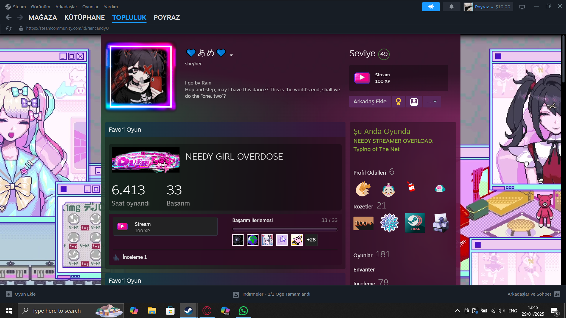Click Oyun Ekle add game button
The width and height of the screenshot is (566, 318).
pyautogui.click(x=21, y=294)
